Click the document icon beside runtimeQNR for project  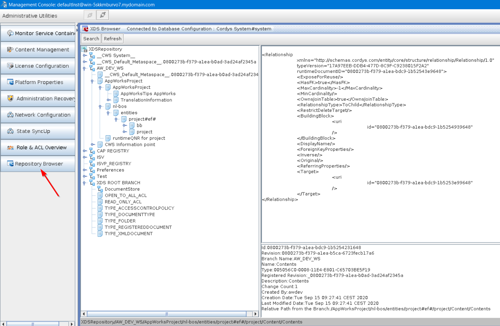click(x=108, y=138)
